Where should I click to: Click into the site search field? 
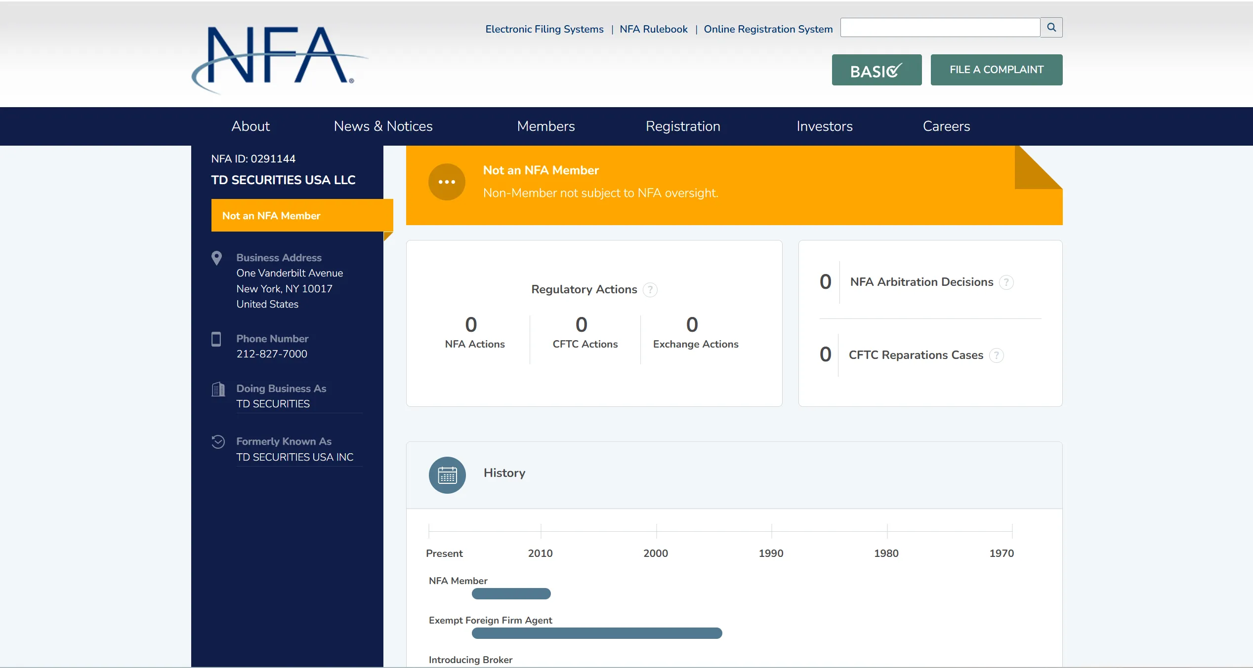pos(940,28)
